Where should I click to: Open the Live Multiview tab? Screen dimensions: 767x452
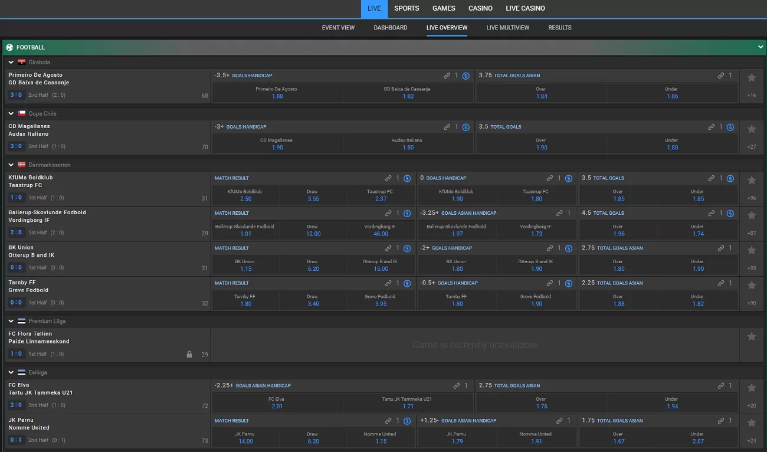tap(508, 28)
